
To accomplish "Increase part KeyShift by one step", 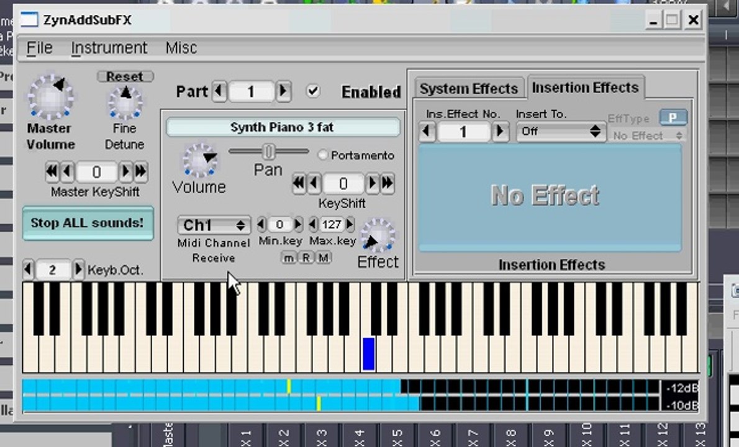I will [373, 183].
